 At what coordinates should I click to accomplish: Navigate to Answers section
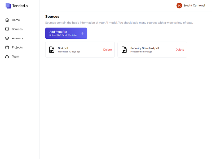(17, 38)
